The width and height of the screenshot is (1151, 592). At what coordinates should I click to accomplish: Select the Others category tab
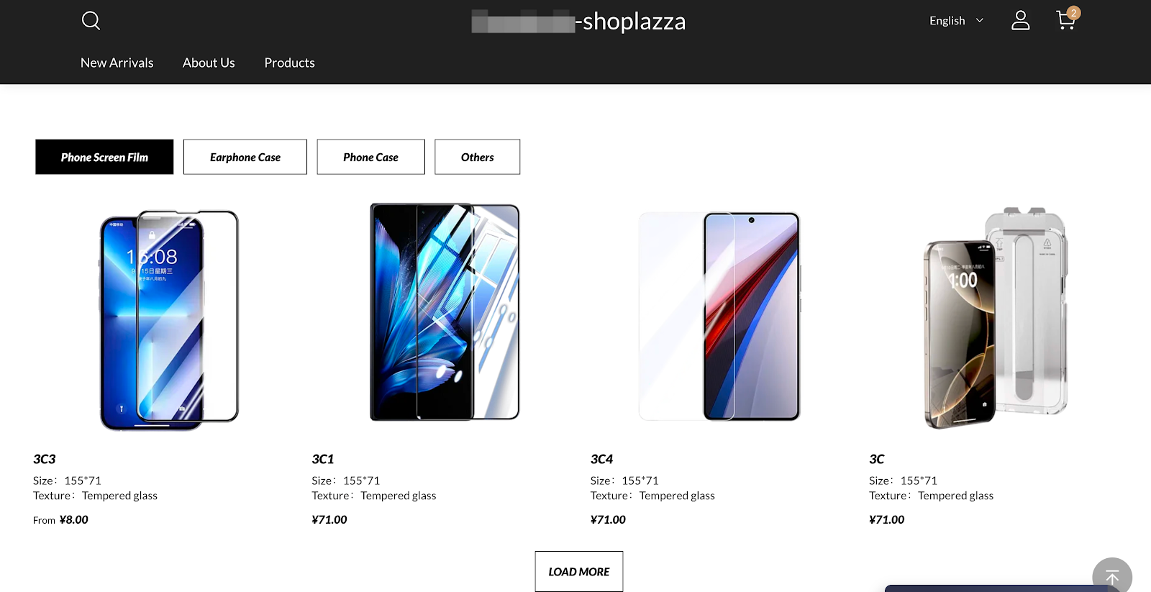[x=477, y=157]
